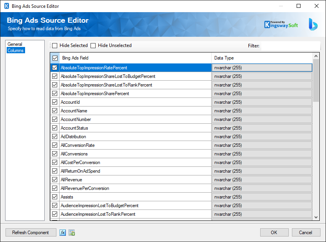Maximize the Bing Ads Source Editor window
Viewport: 326px width, 242px height.
pyautogui.click(x=299, y=6)
